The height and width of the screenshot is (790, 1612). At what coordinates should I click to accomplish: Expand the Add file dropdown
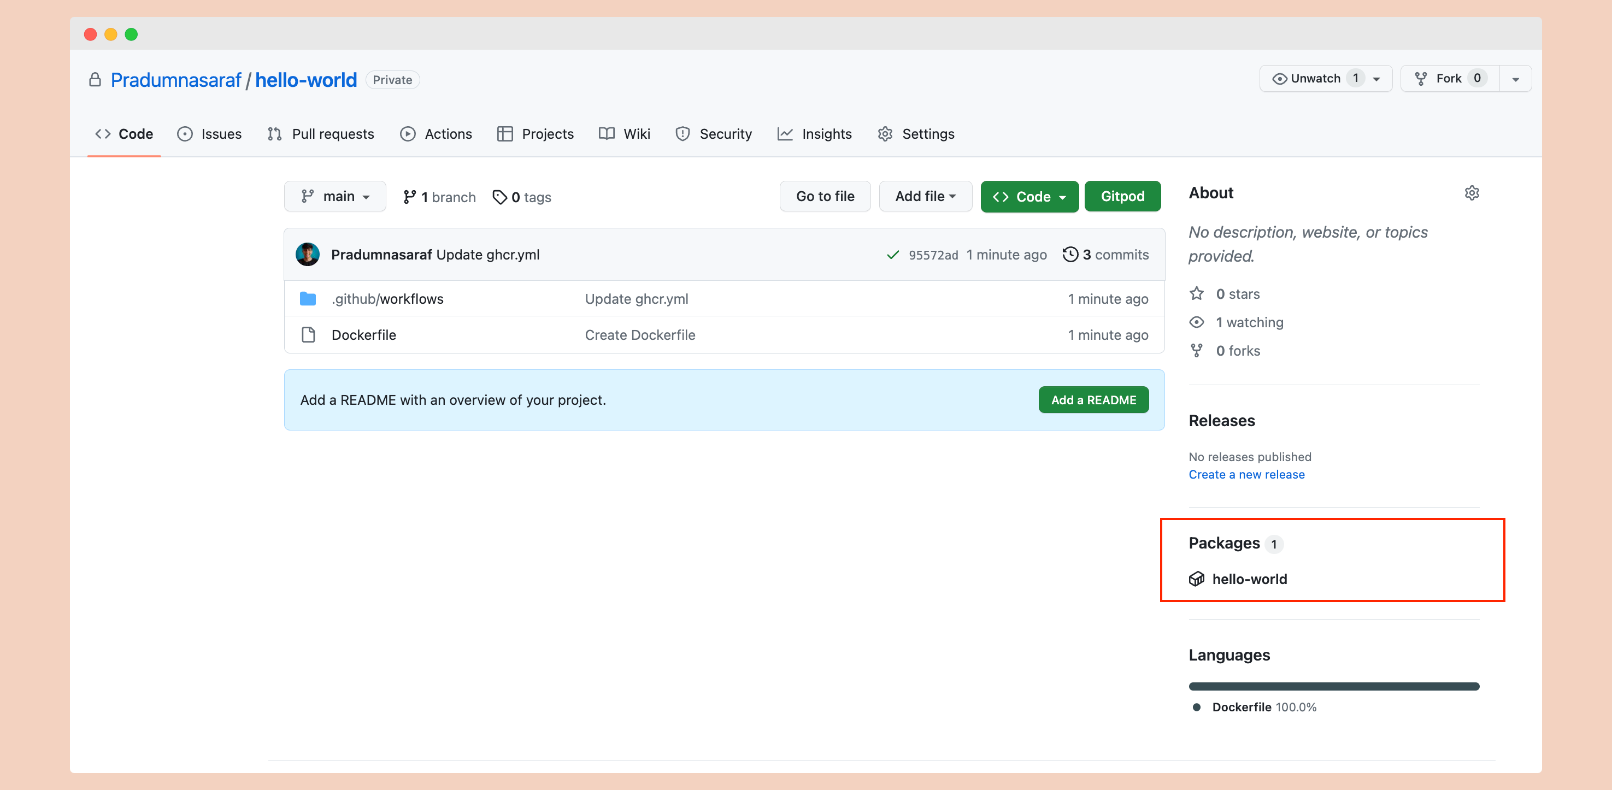click(x=925, y=196)
